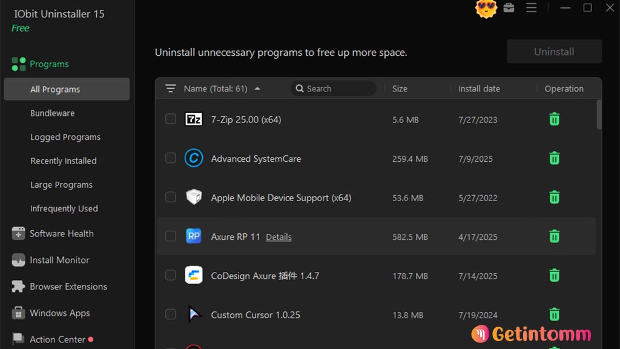Click the "Custom Cursor 1.0.25" name text
620x349 pixels.
pos(256,315)
